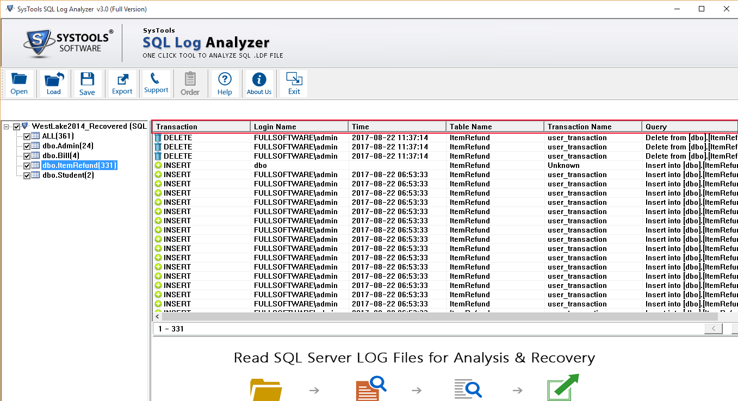Uncheck the dbo.Student(2) checkbox

tap(27, 176)
